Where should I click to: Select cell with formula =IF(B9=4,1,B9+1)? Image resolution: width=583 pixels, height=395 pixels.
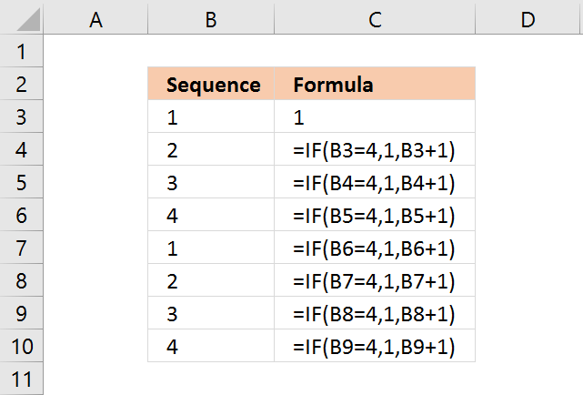(374, 347)
